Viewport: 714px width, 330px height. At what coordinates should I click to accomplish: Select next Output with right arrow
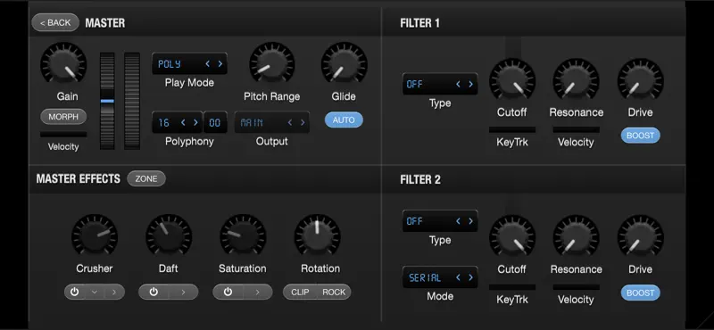[302, 122]
